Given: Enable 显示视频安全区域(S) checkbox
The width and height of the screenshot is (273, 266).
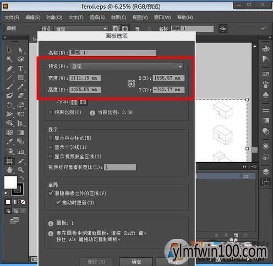Looking at the screenshot, I should [x=50, y=157].
